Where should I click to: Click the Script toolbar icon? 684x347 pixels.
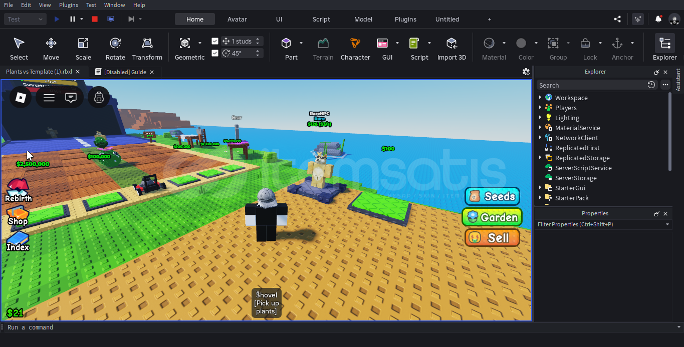point(414,43)
